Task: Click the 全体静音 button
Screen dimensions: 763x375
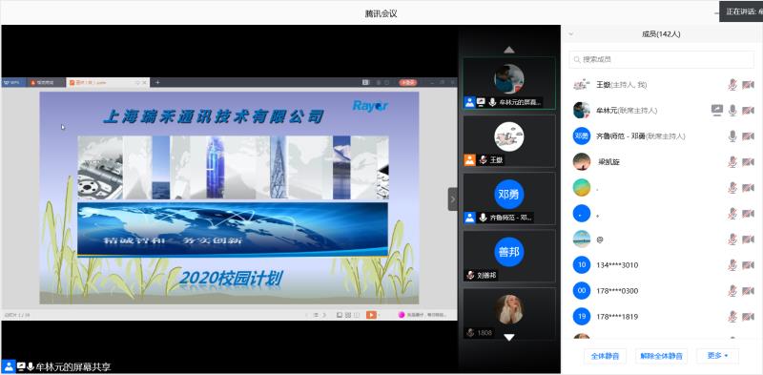Action: coord(605,356)
